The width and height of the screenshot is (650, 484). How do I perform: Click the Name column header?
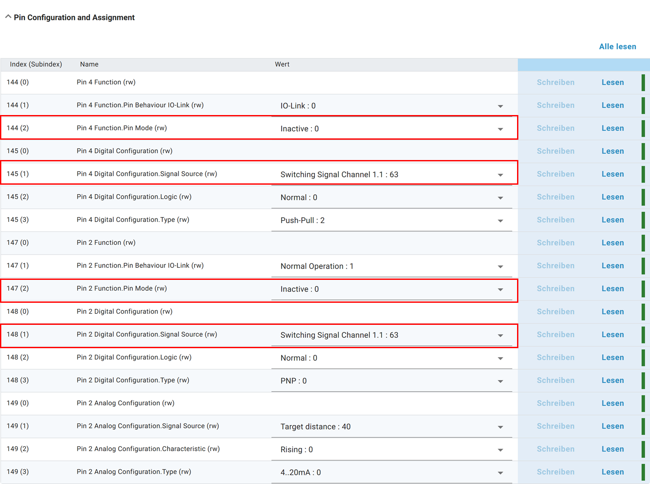click(89, 64)
